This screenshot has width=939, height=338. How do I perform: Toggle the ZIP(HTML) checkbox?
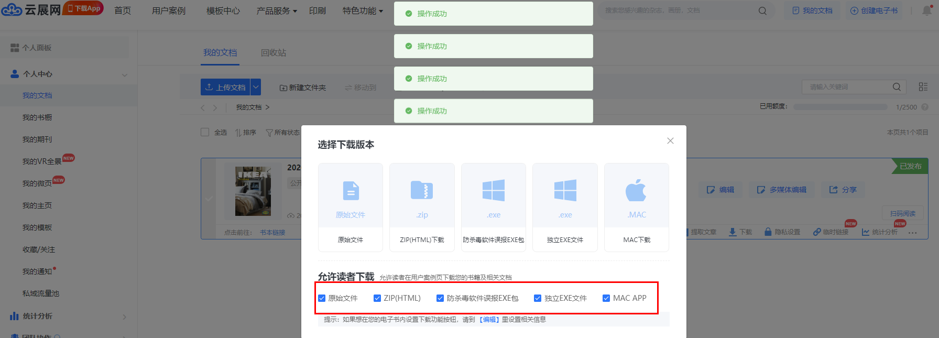tap(377, 298)
